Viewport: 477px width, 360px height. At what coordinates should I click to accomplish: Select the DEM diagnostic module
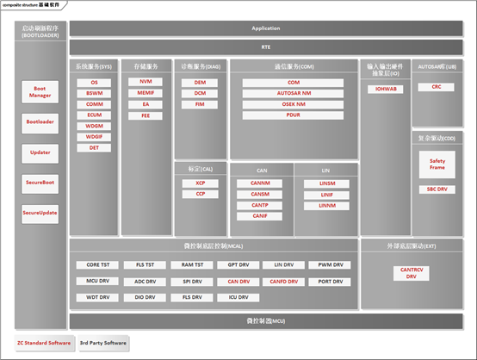coord(200,83)
